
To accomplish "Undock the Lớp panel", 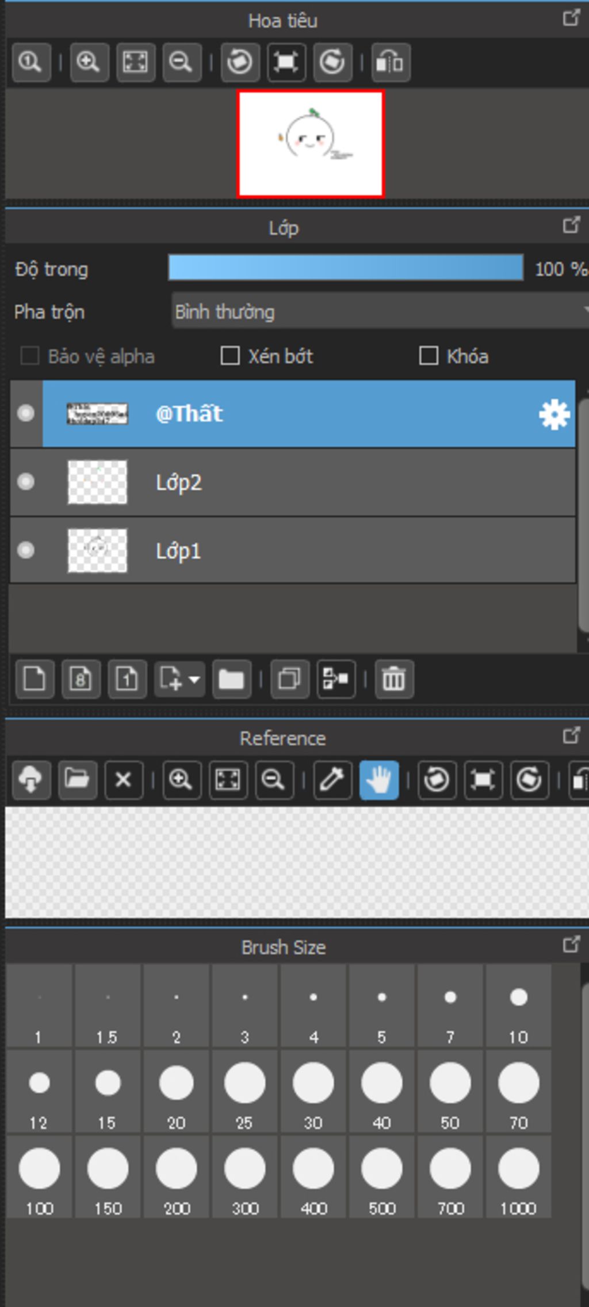I will (571, 225).
